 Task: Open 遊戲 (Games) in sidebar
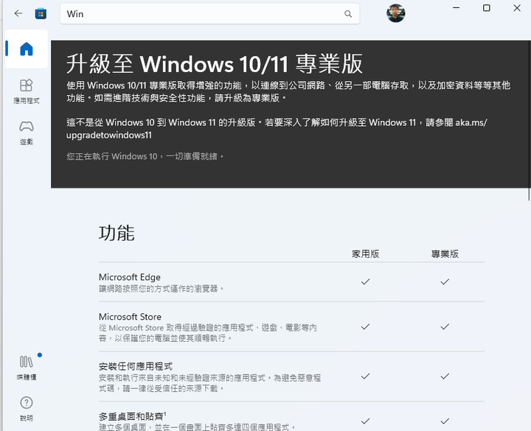[27, 133]
